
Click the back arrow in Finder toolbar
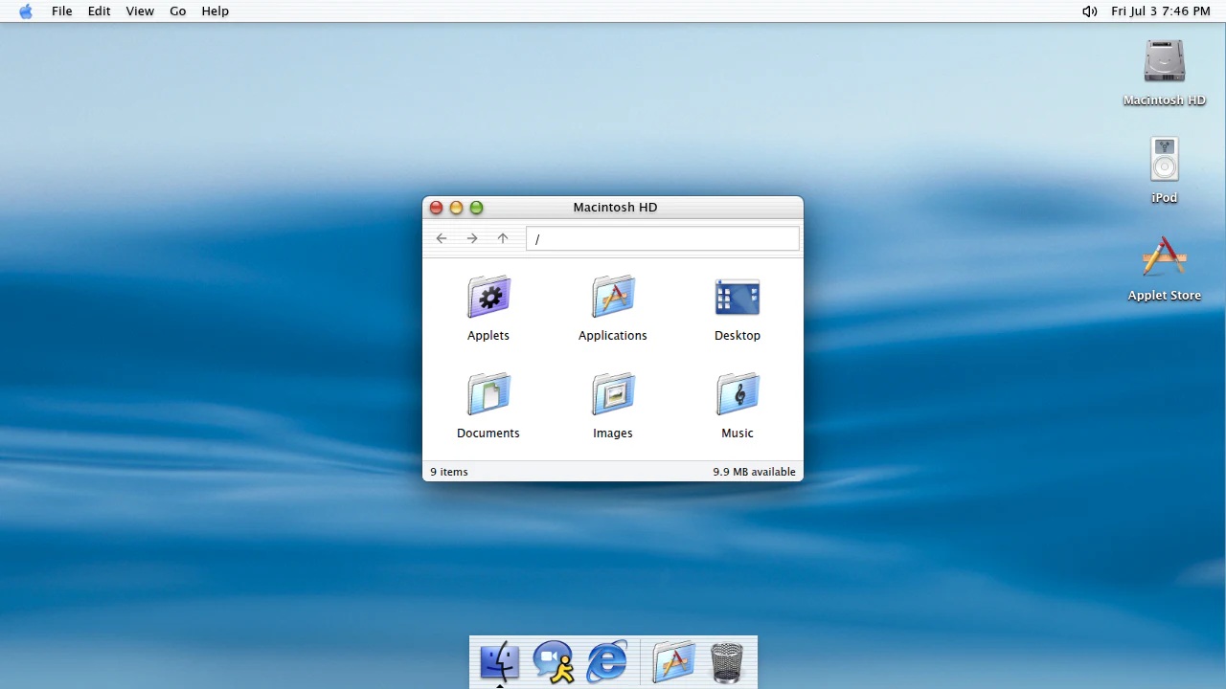tap(442, 238)
